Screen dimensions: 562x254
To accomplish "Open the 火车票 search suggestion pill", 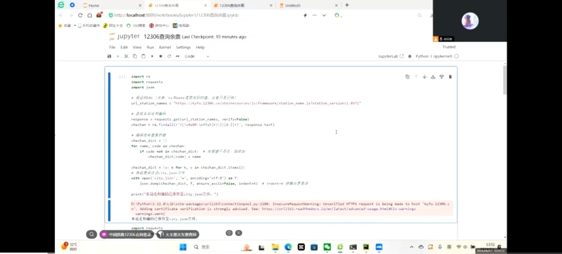I will [x=178, y=234].
